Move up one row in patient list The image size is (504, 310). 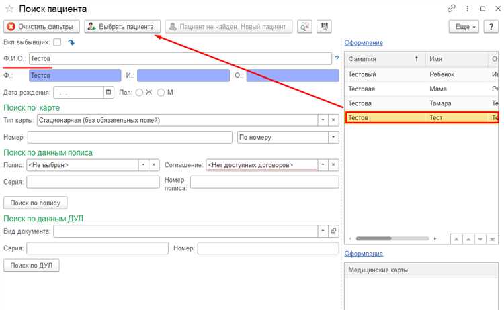[x=468, y=239]
